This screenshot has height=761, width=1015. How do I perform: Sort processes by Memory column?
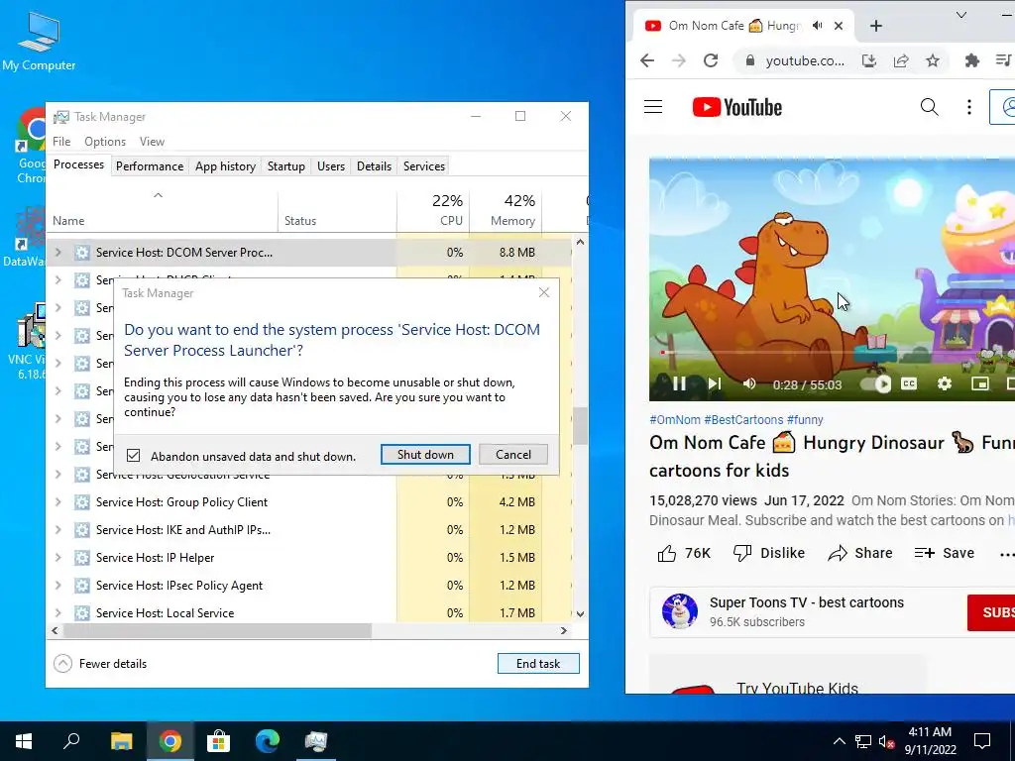point(507,210)
